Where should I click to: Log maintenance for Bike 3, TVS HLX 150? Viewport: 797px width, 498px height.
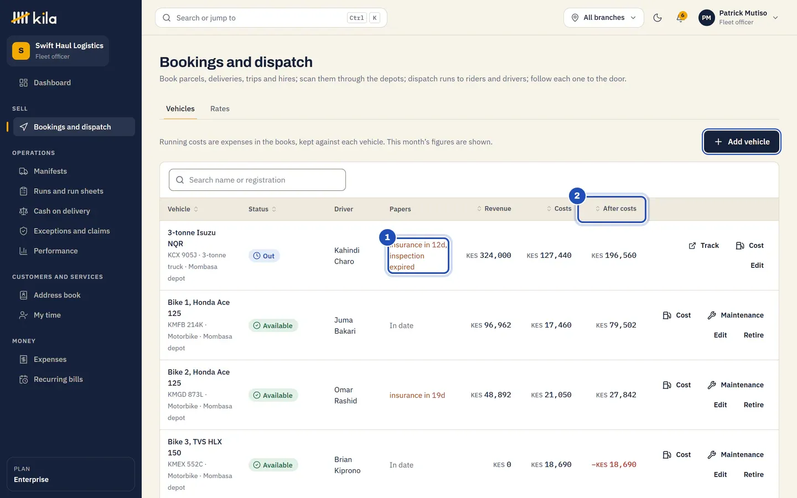736,455
